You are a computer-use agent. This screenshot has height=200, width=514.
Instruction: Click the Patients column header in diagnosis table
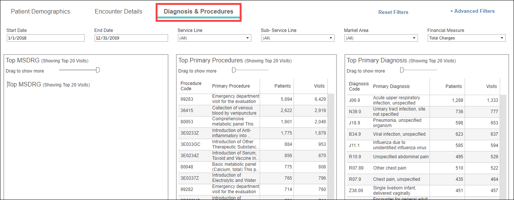[453, 86]
